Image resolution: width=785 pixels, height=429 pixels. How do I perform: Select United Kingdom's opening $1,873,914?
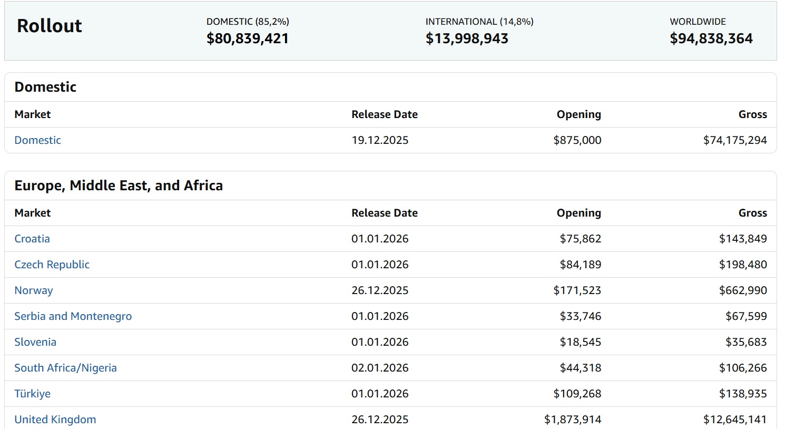573,420
